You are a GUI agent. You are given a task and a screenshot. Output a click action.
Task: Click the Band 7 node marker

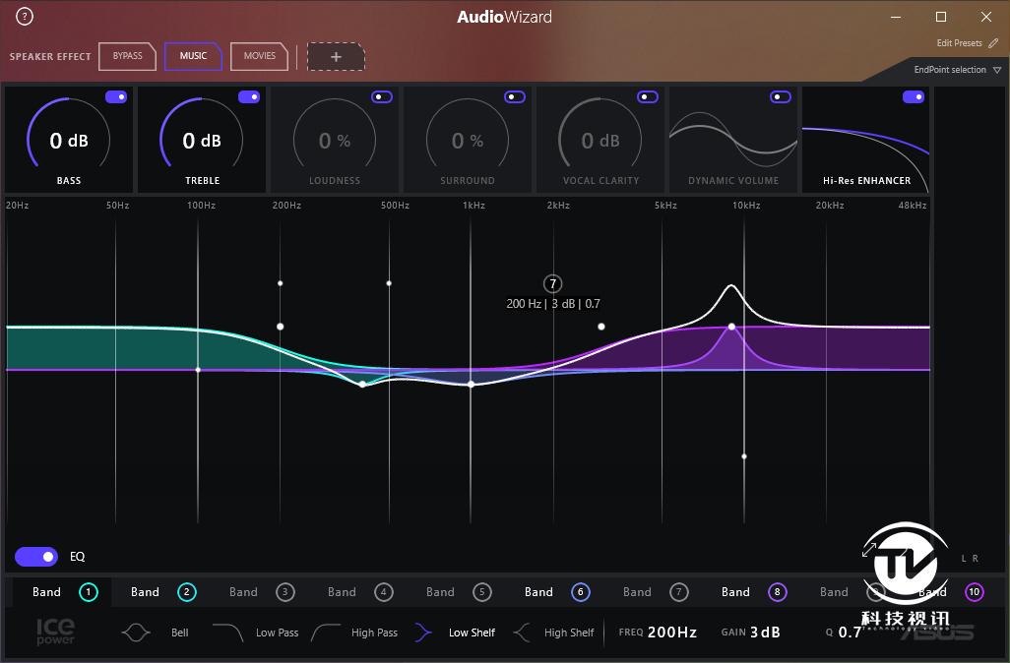pyautogui.click(x=553, y=283)
